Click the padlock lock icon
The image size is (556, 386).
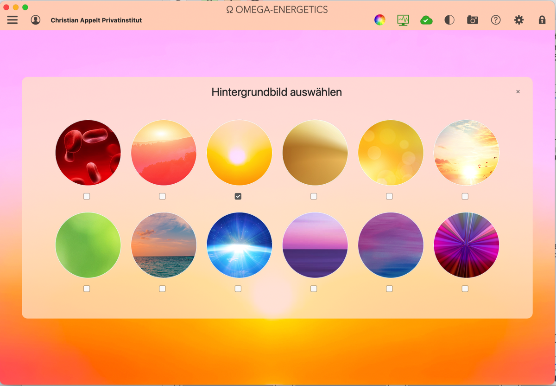542,20
